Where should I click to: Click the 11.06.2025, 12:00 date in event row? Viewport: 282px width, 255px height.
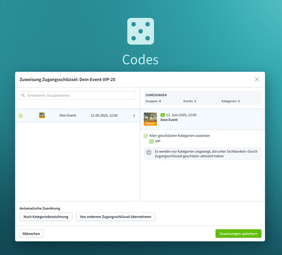tap(104, 116)
